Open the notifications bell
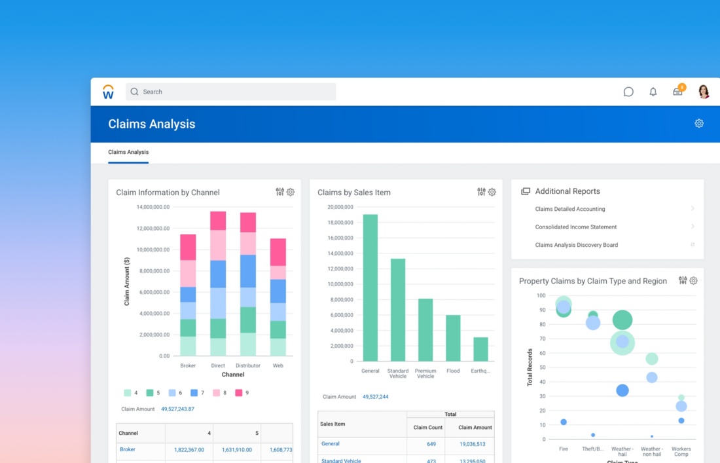Screen dimensions: 720x463 [653, 92]
